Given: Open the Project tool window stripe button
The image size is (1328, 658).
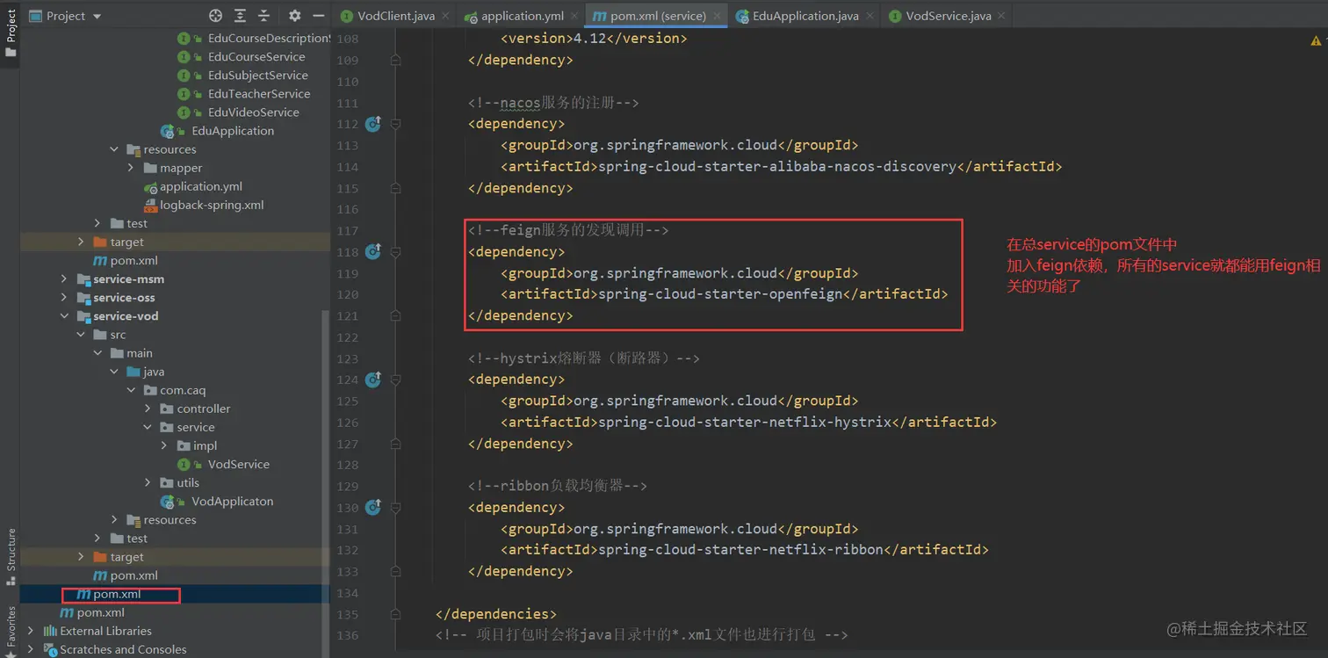Looking at the screenshot, I should click(11, 33).
